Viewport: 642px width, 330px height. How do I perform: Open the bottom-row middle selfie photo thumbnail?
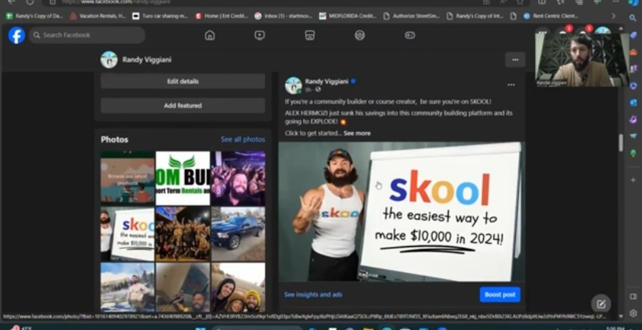pos(183,287)
